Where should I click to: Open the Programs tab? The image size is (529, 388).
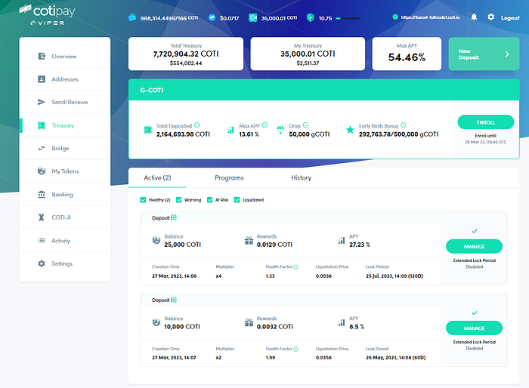pos(229,177)
